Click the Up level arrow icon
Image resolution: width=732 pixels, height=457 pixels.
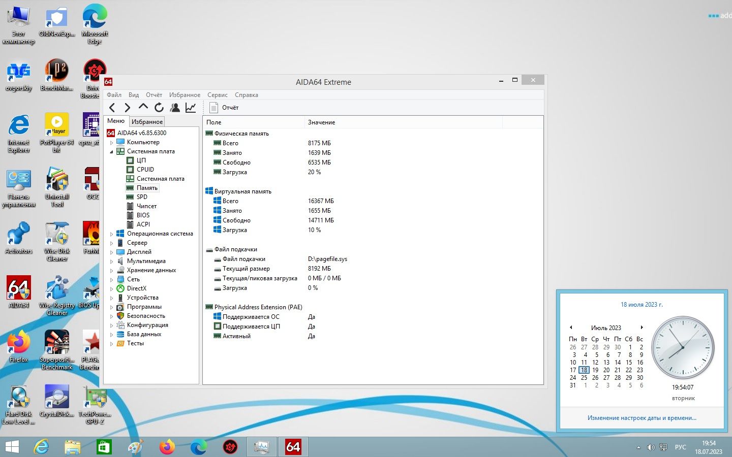(143, 108)
